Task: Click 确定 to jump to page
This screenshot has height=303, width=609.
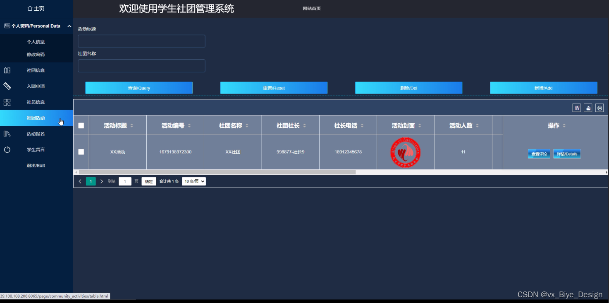Action: tap(149, 181)
